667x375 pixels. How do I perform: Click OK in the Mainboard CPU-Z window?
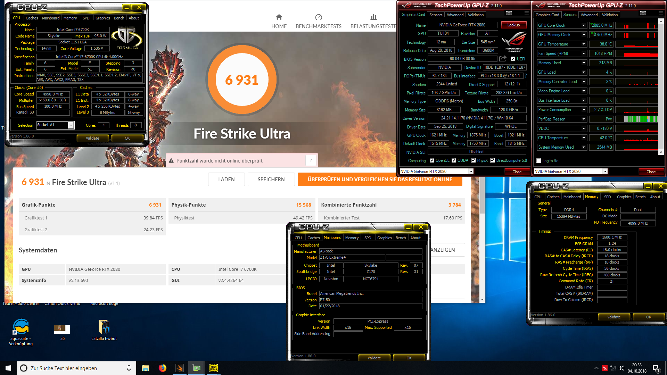[x=409, y=358]
